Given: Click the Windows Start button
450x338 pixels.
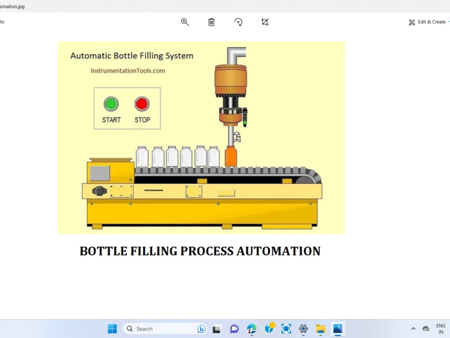Looking at the screenshot, I should [112, 329].
